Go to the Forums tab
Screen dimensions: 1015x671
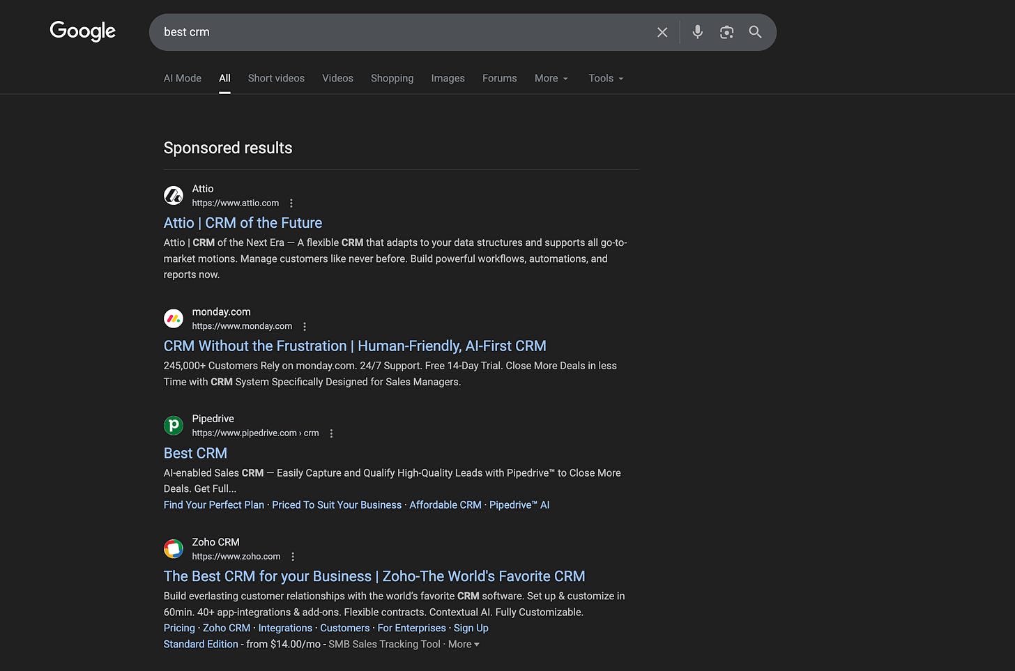(x=500, y=78)
